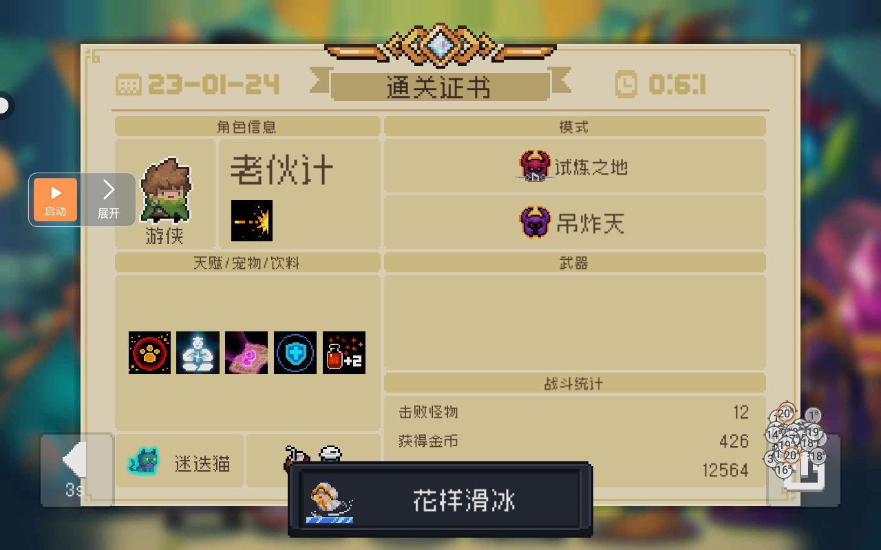Viewport: 881px width, 550px height.
Task: Click the 游侠 character portrait
Action: pos(166,191)
